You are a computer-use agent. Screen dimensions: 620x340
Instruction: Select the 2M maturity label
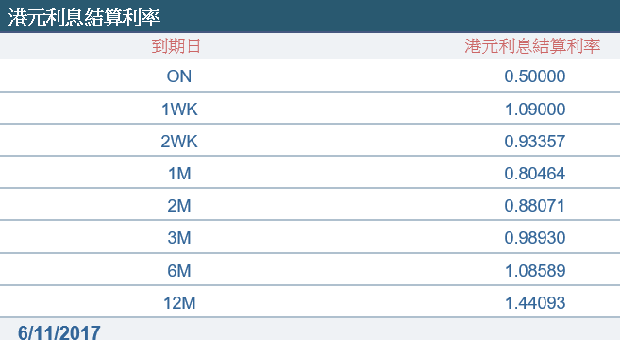click(x=179, y=206)
